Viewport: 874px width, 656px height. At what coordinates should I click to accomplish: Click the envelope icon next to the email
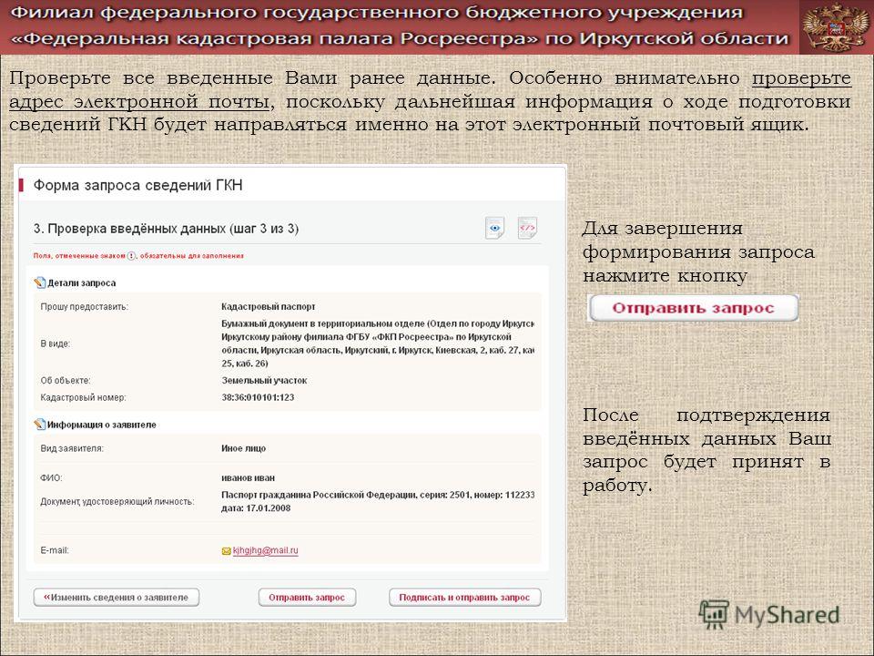(x=227, y=551)
